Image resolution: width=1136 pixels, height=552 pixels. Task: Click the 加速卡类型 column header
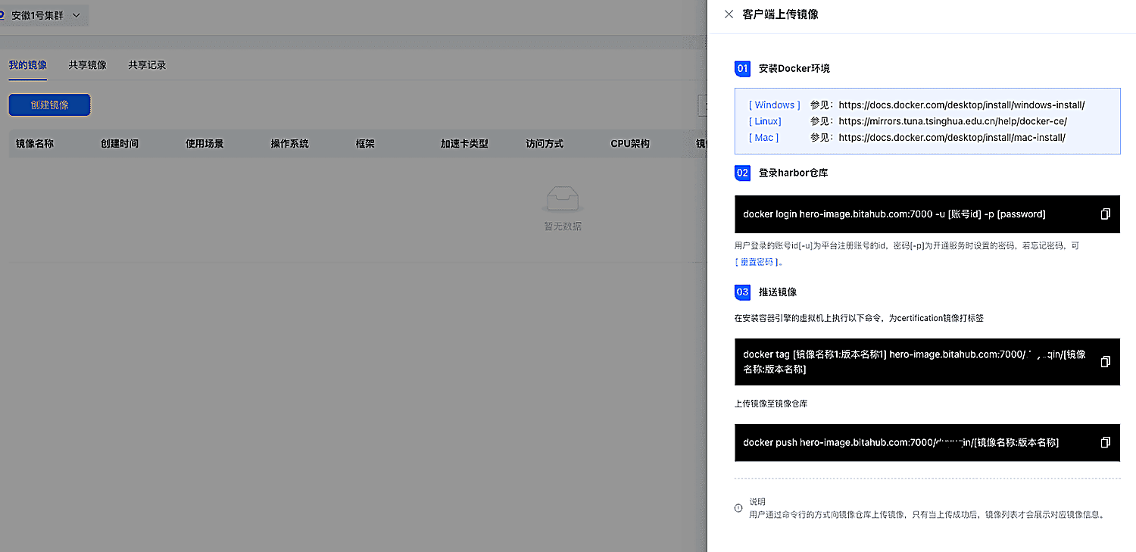pyautogui.click(x=465, y=143)
